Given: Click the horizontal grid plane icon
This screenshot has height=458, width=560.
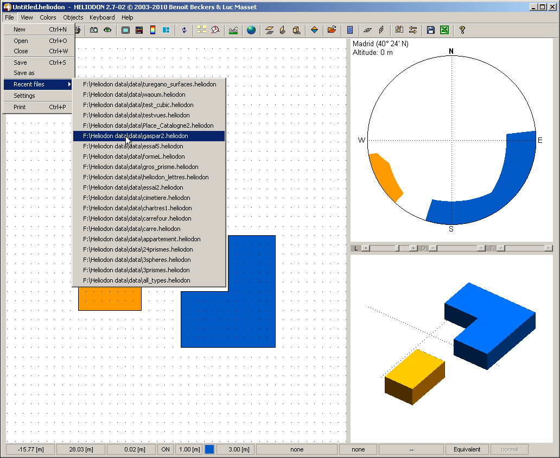Looking at the screenshot, I should (x=367, y=30).
